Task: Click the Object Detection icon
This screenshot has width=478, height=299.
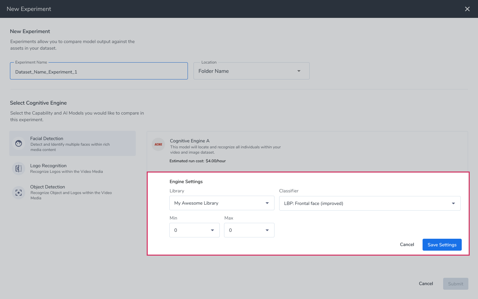Action: click(19, 192)
